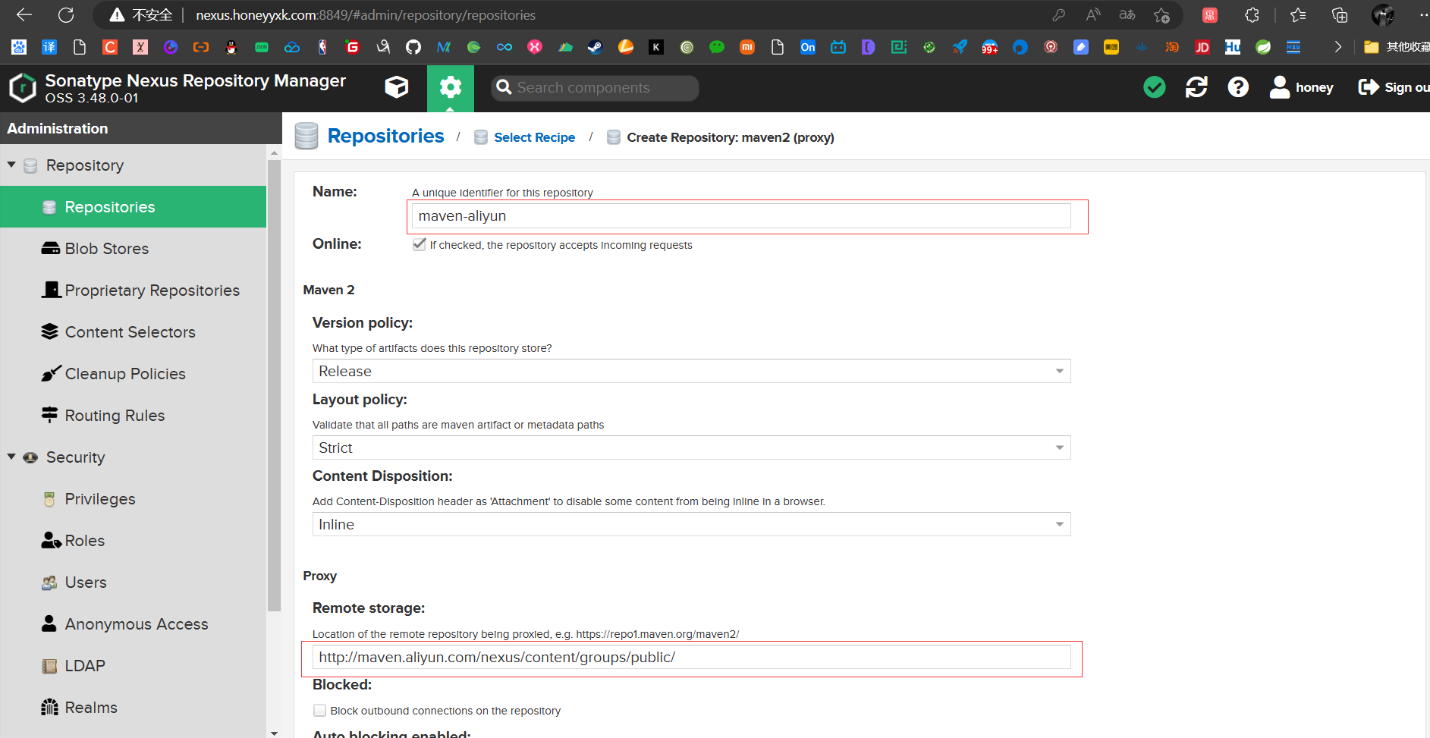Open Users under Security
The image size is (1430, 738).
click(x=133, y=582)
